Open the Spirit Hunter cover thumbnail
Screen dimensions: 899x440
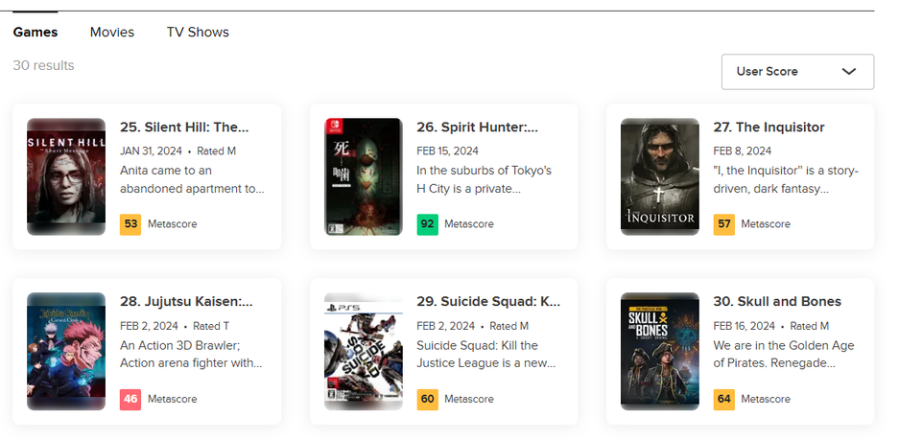point(364,176)
